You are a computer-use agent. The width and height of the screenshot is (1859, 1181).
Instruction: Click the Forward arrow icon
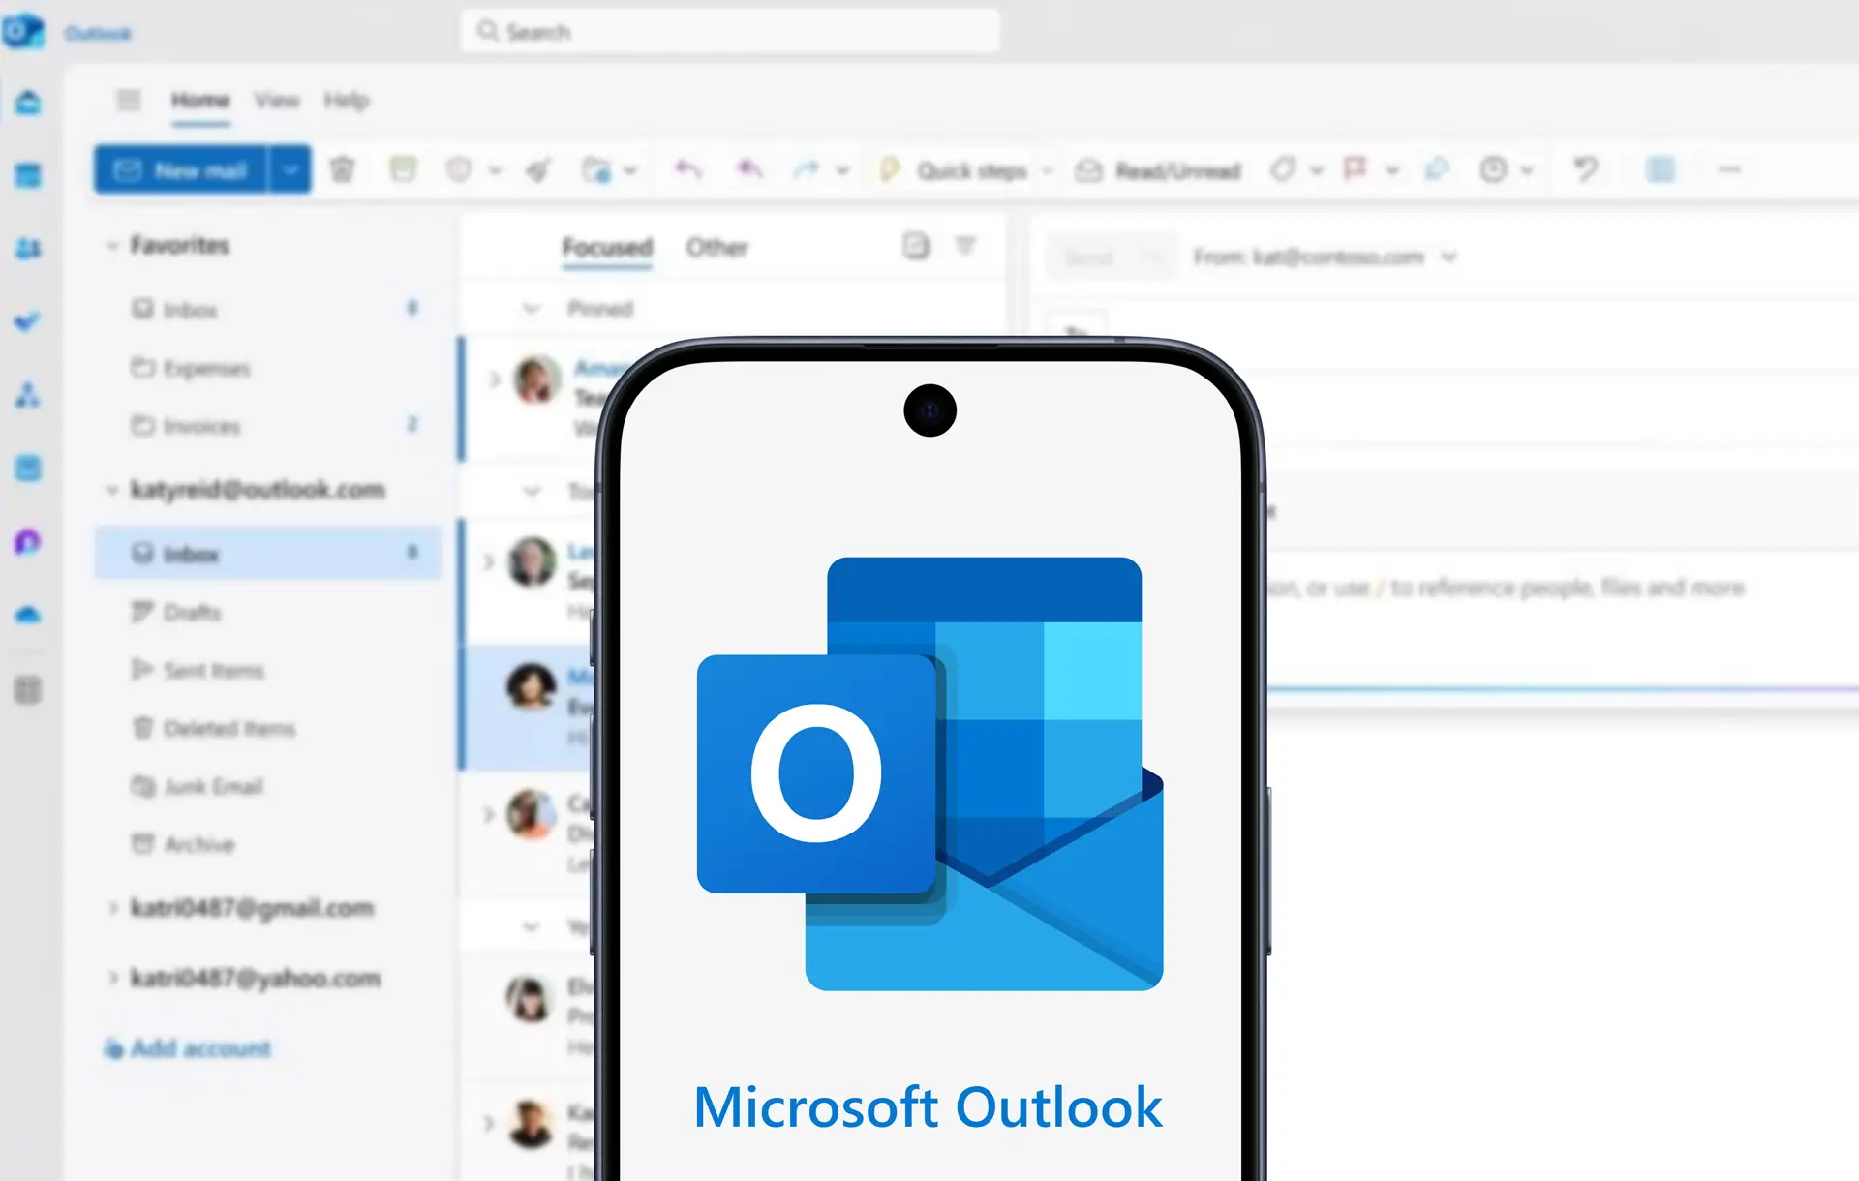[x=807, y=170]
